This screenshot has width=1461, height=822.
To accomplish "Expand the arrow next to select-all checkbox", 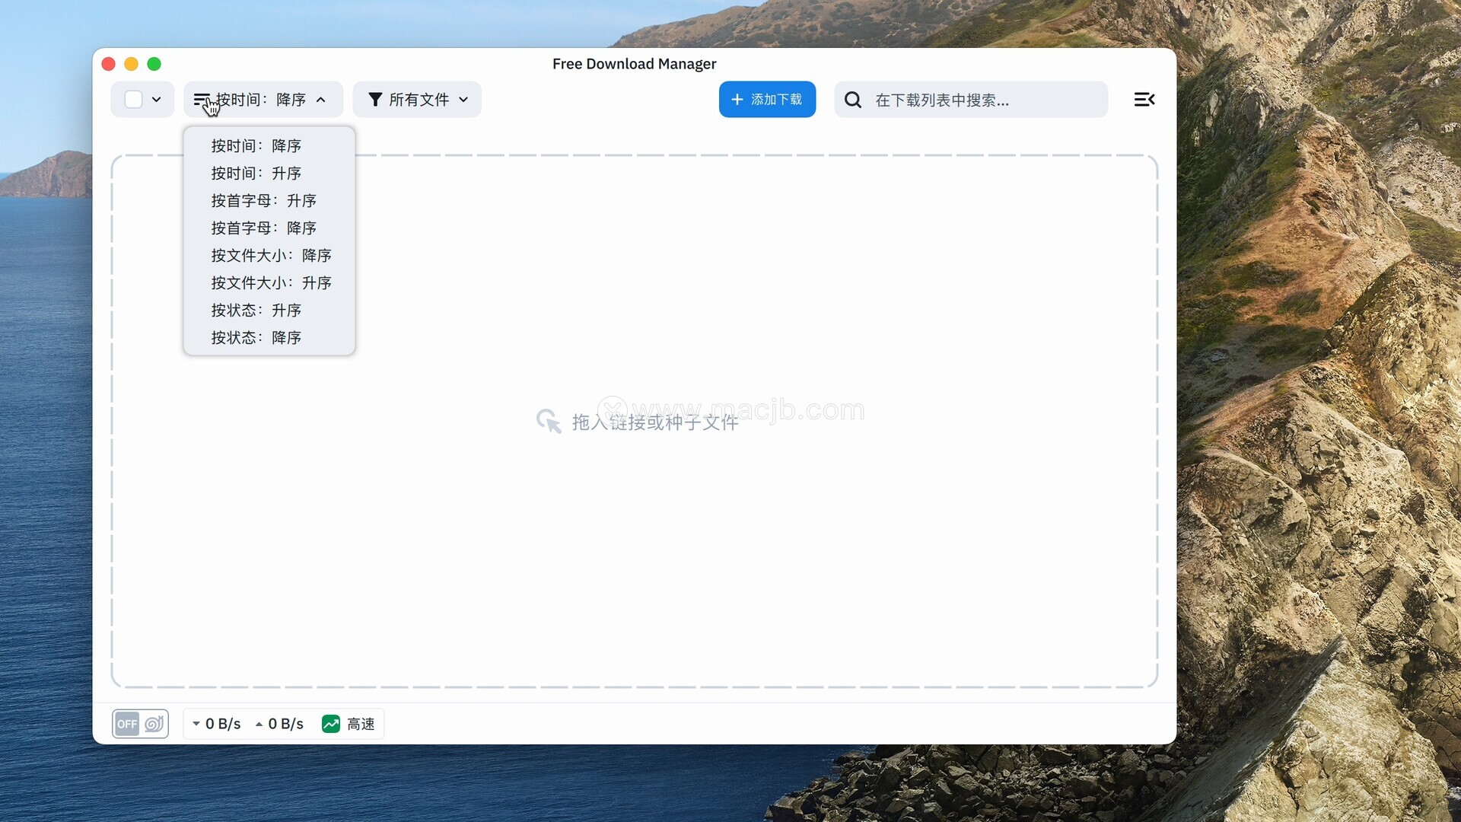I will pyautogui.click(x=157, y=100).
